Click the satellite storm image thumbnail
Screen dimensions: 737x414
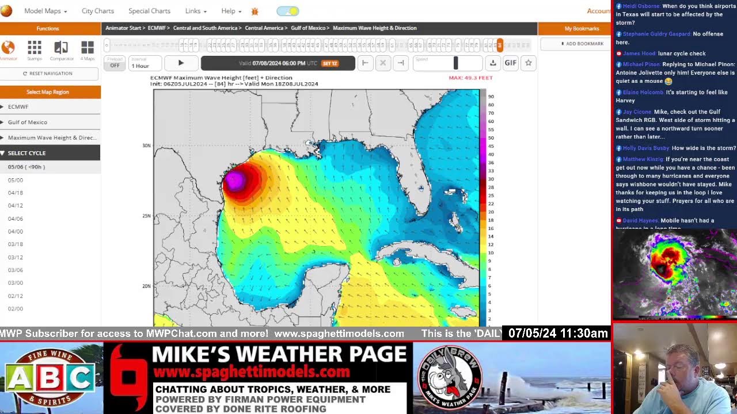tap(674, 274)
